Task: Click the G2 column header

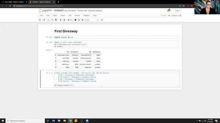Action: point(90,52)
